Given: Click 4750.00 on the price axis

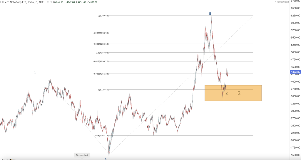Looking at the screenshot, I should (x=295, y=59).
